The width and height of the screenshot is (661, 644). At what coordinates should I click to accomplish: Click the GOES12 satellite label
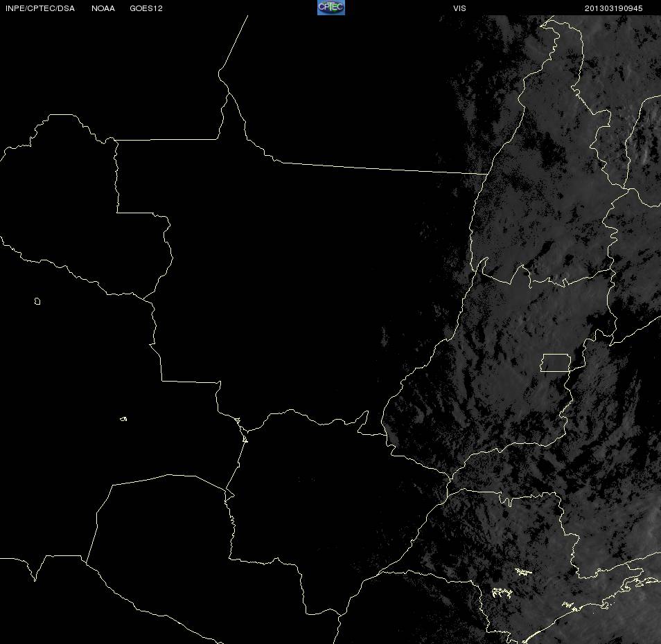146,8
